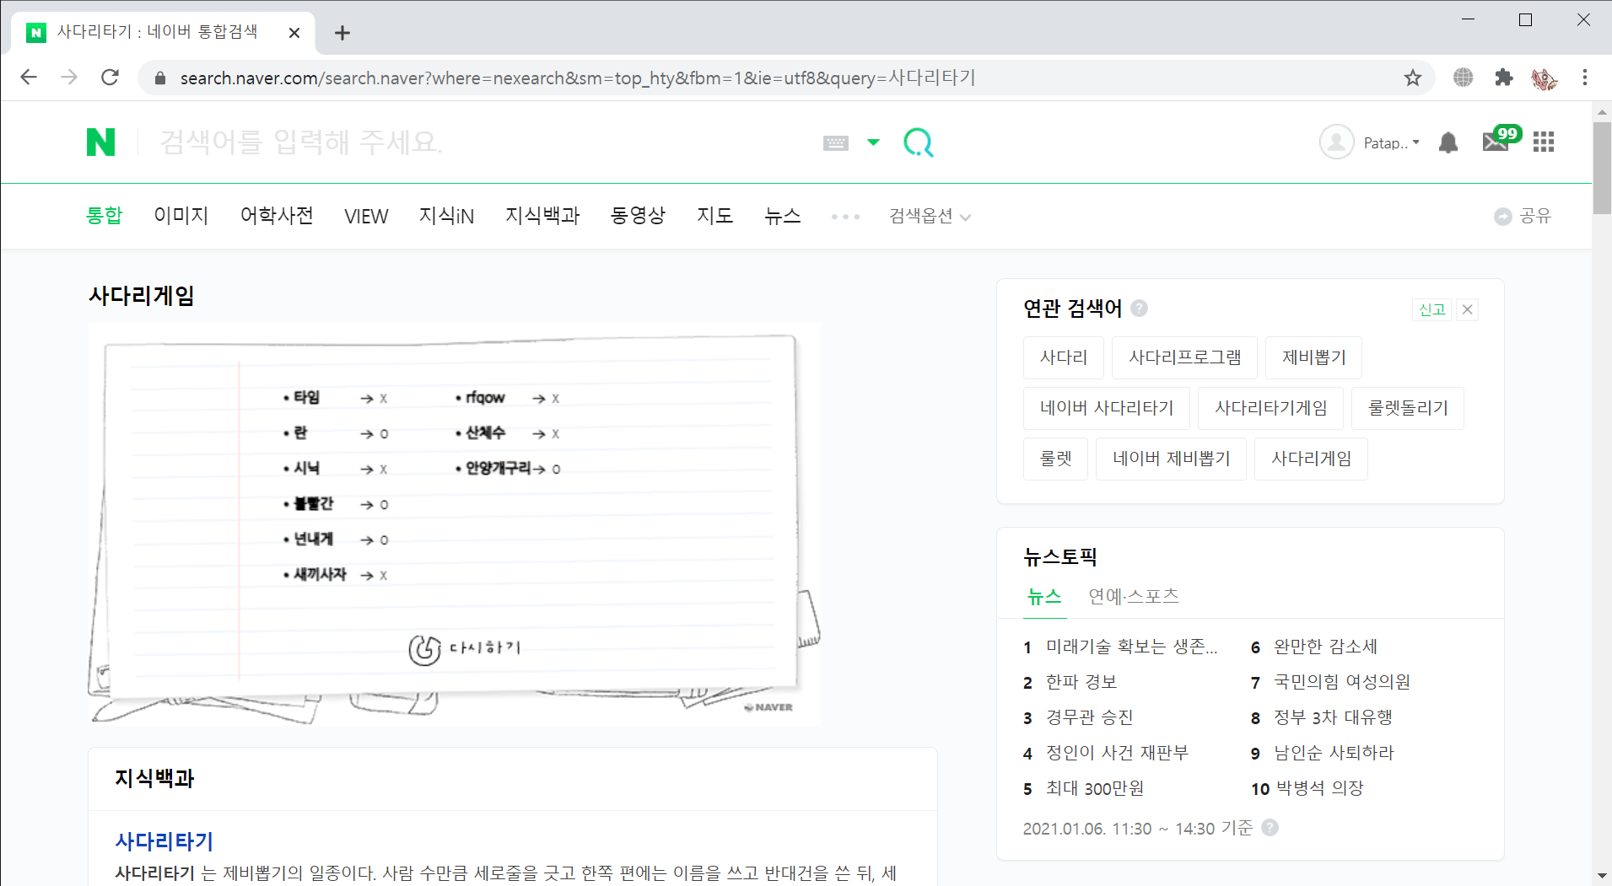
Task: Open the mail icon with 99 badge
Action: click(1500, 139)
